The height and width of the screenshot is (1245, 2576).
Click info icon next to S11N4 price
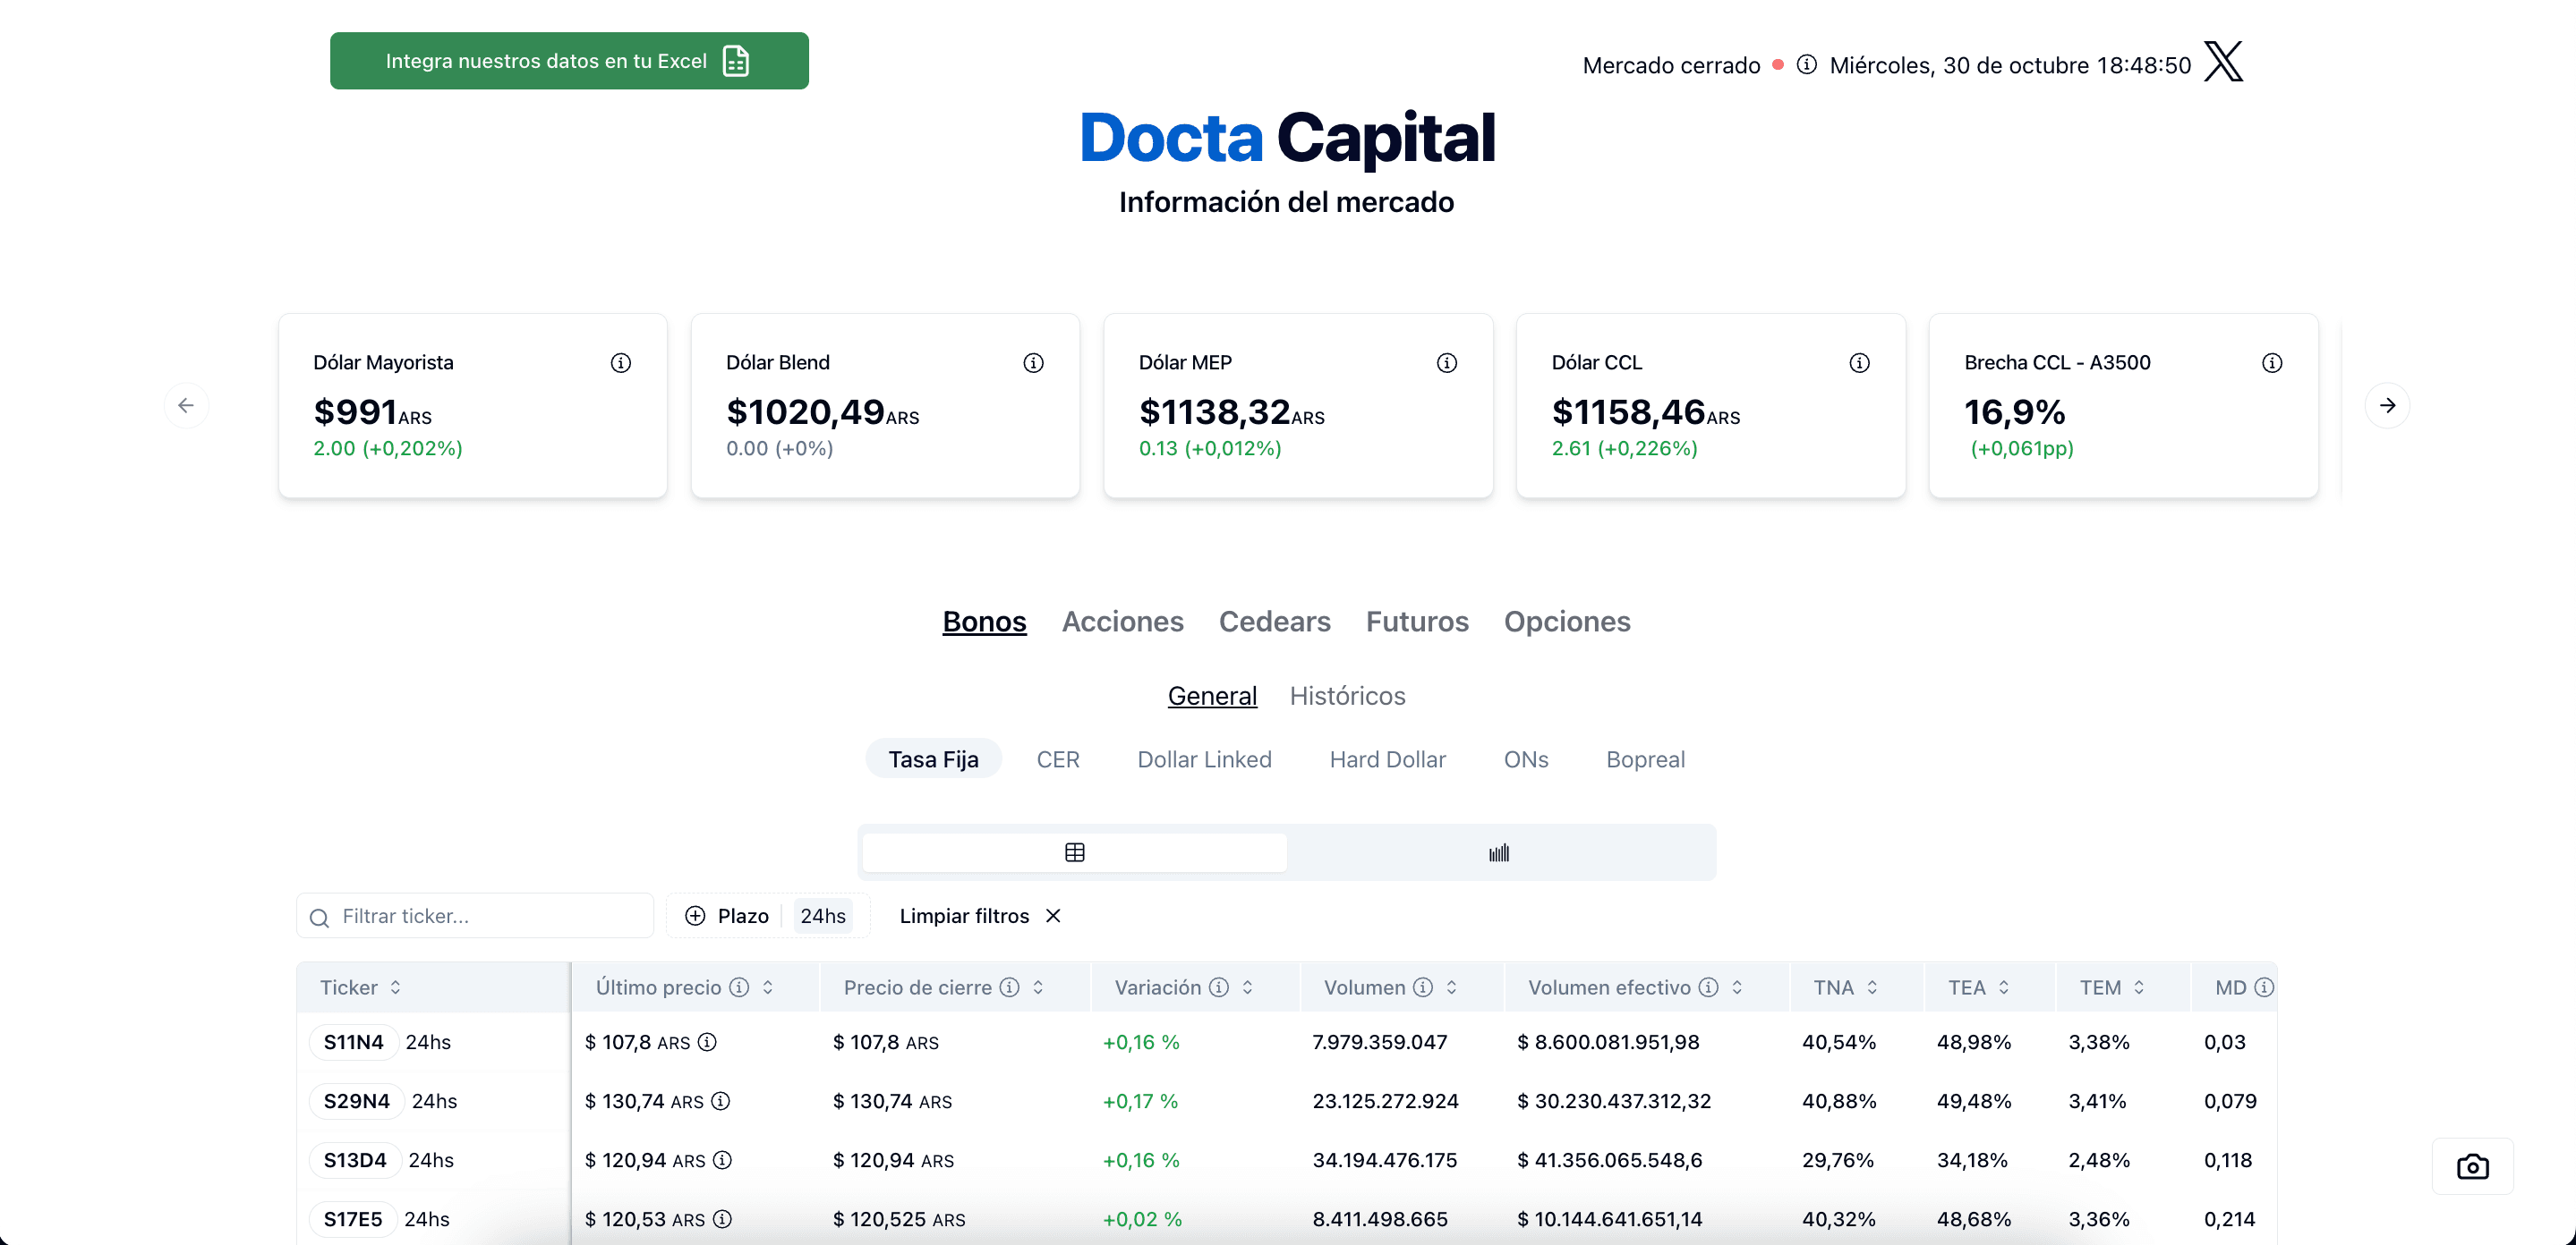tap(707, 1042)
